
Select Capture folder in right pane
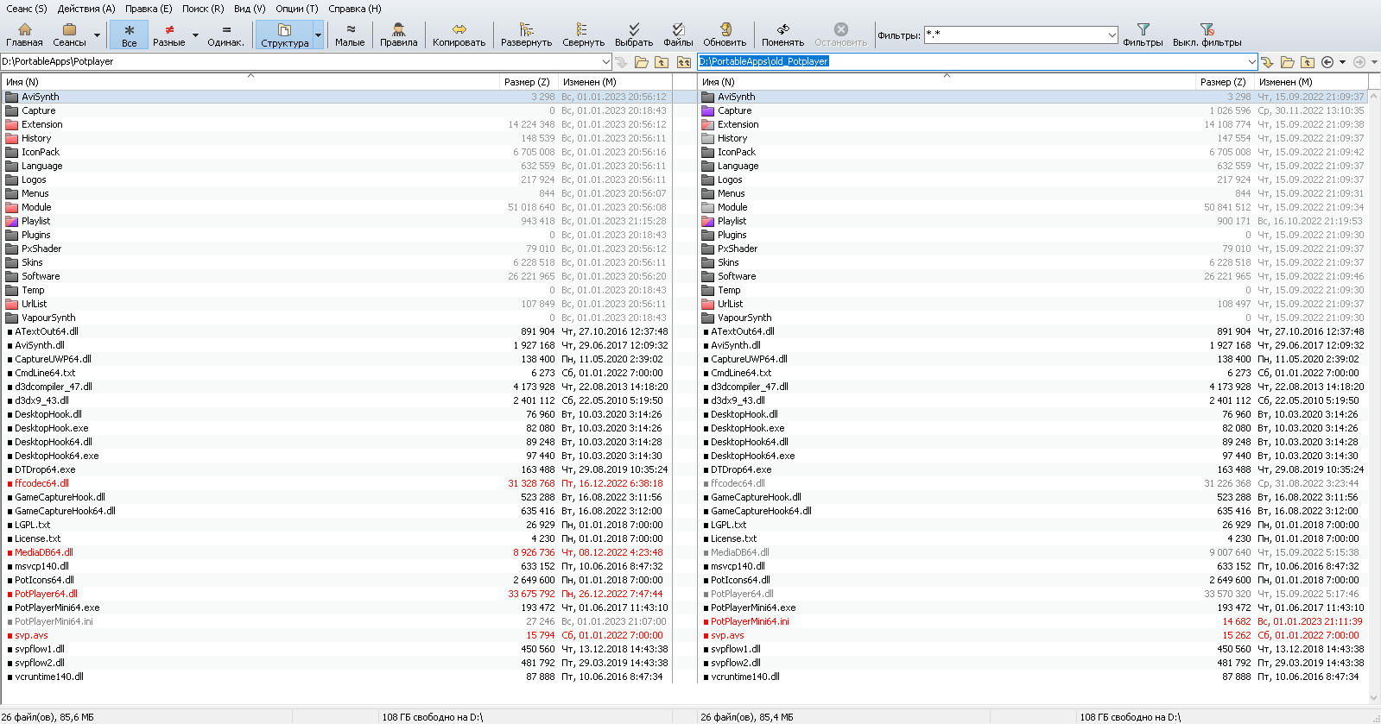[734, 110]
